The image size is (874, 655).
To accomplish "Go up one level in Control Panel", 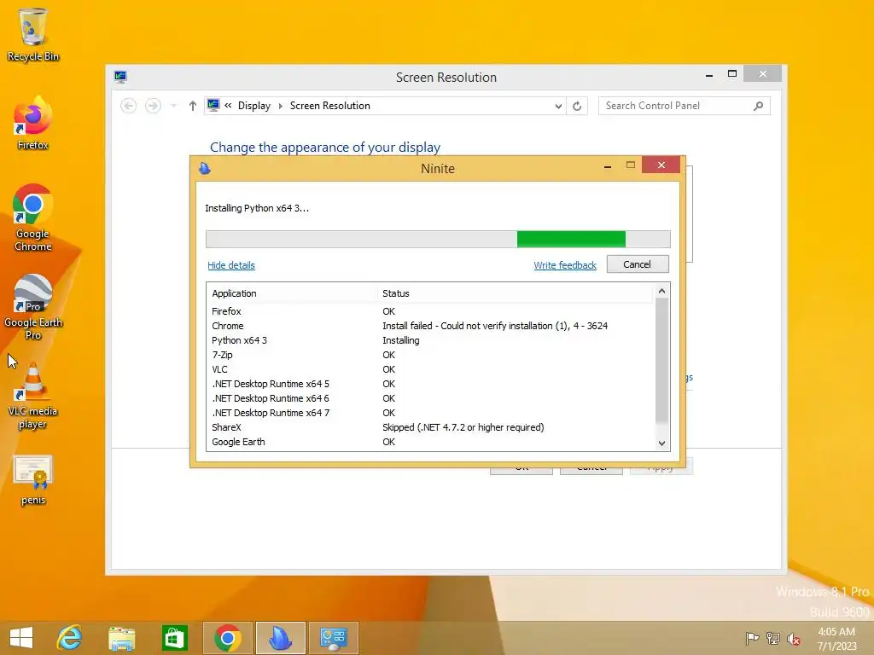I will click(x=193, y=106).
